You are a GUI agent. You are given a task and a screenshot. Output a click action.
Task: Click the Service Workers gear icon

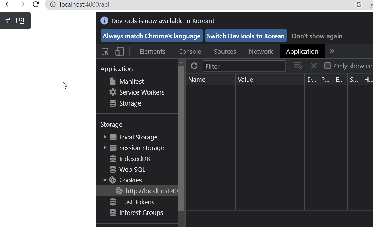pyautogui.click(x=113, y=92)
